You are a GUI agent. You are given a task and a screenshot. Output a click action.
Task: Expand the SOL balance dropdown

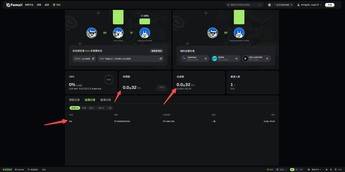click(x=291, y=5)
